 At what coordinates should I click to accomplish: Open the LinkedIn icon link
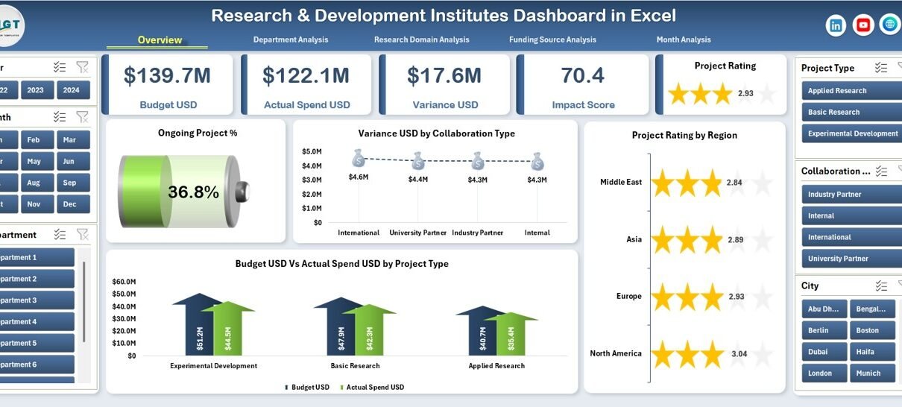(x=836, y=25)
